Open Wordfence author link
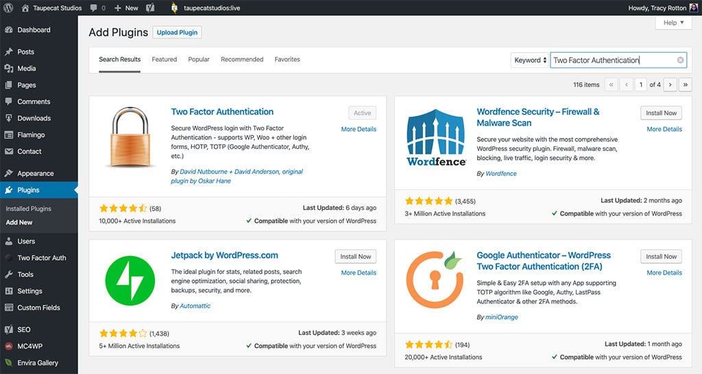This screenshot has height=374, width=702. [501, 174]
